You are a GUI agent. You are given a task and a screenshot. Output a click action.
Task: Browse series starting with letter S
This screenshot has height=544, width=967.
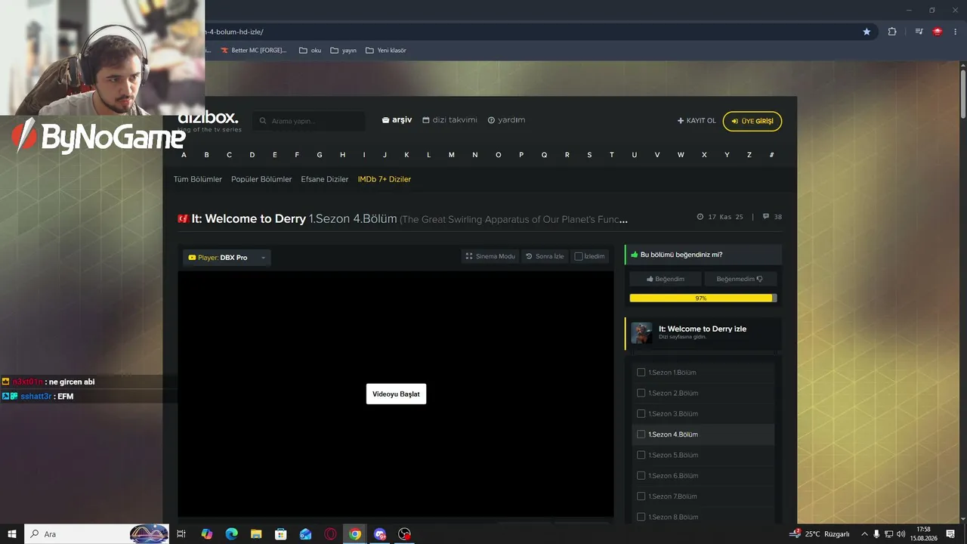pos(589,155)
